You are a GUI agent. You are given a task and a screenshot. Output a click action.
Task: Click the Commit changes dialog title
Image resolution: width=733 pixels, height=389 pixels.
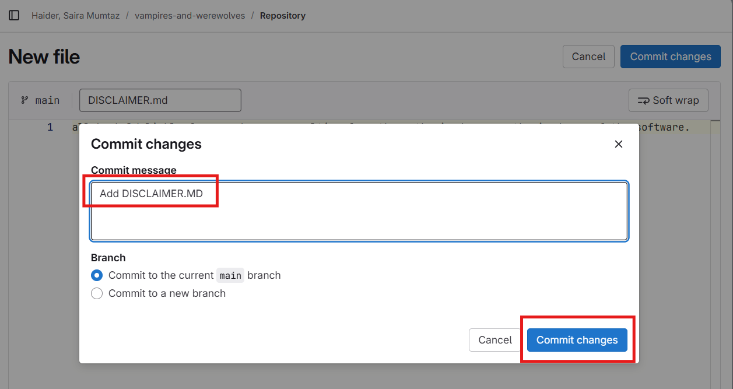click(146, 144)
